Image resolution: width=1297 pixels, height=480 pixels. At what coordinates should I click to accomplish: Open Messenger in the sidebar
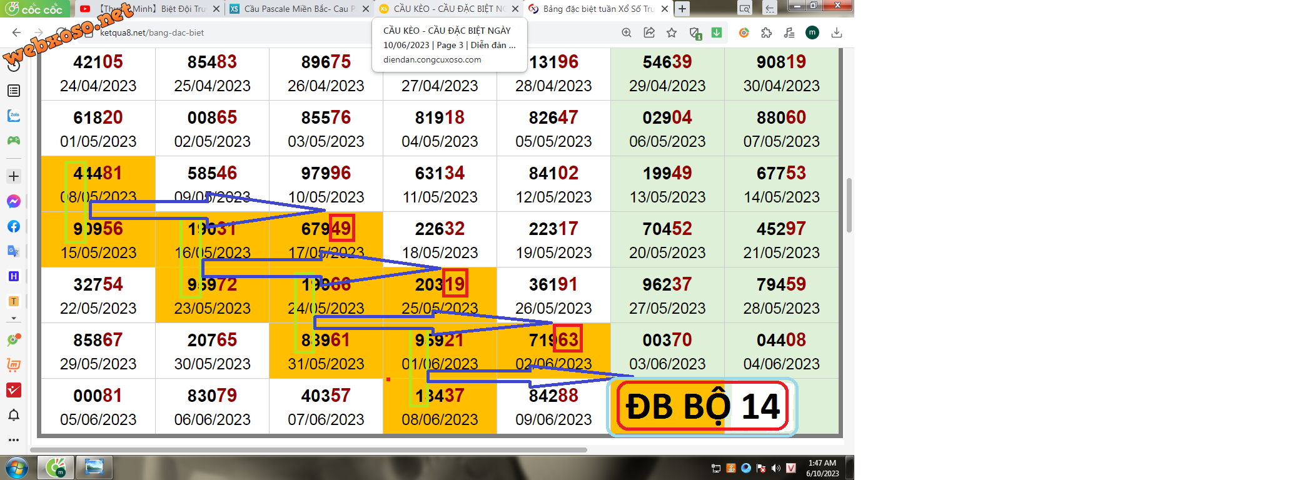point(14,201)
